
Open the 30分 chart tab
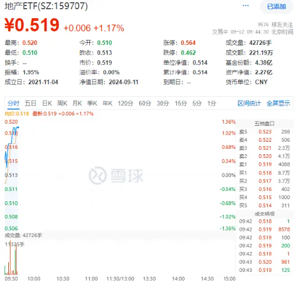pos(163,103)
